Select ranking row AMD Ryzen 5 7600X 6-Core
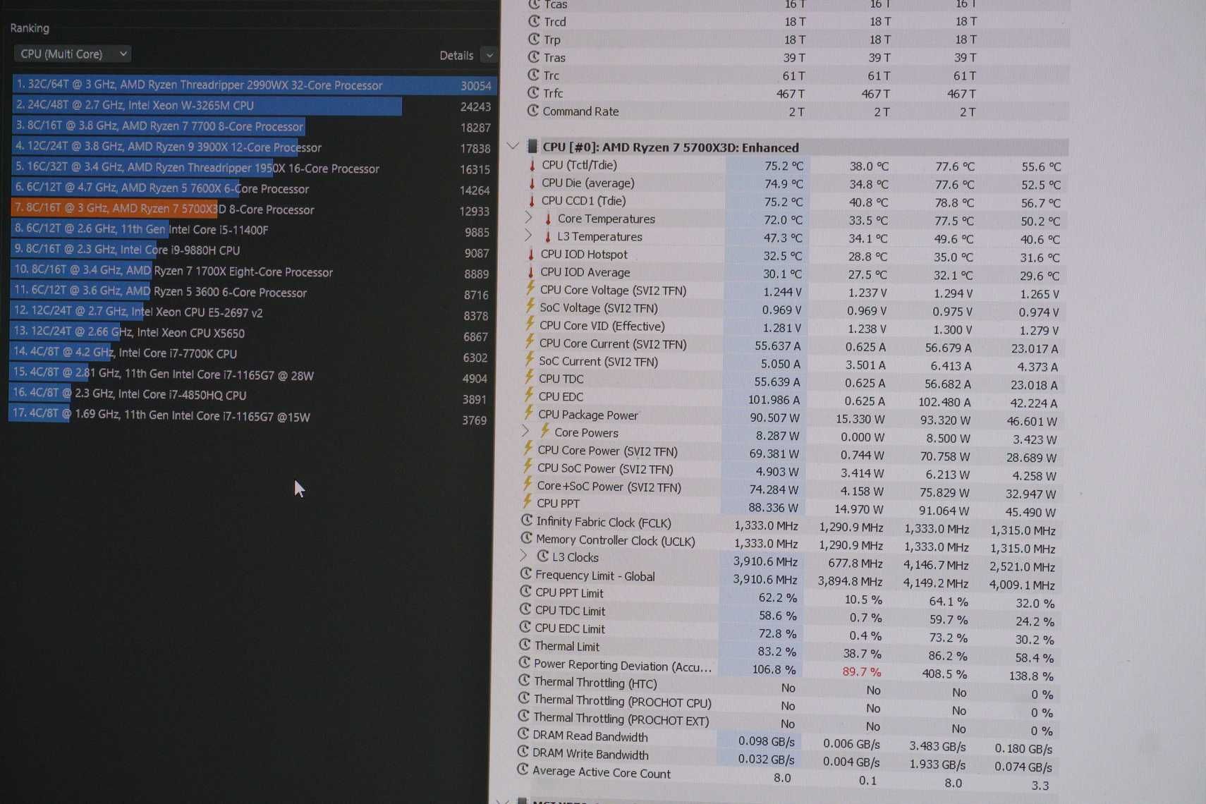The height and width of the screenshot is (804, 1206). pyautogui.click(x=254, y=189)
